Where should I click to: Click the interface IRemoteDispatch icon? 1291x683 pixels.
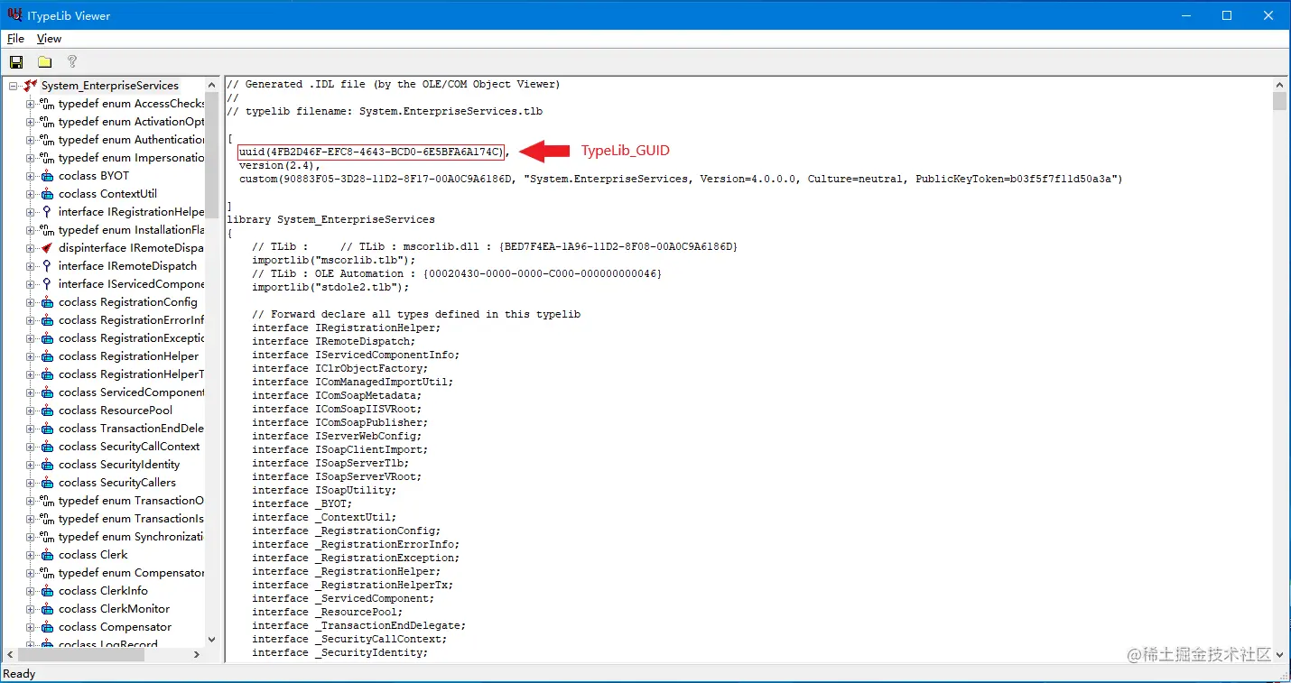click(47, 266)
